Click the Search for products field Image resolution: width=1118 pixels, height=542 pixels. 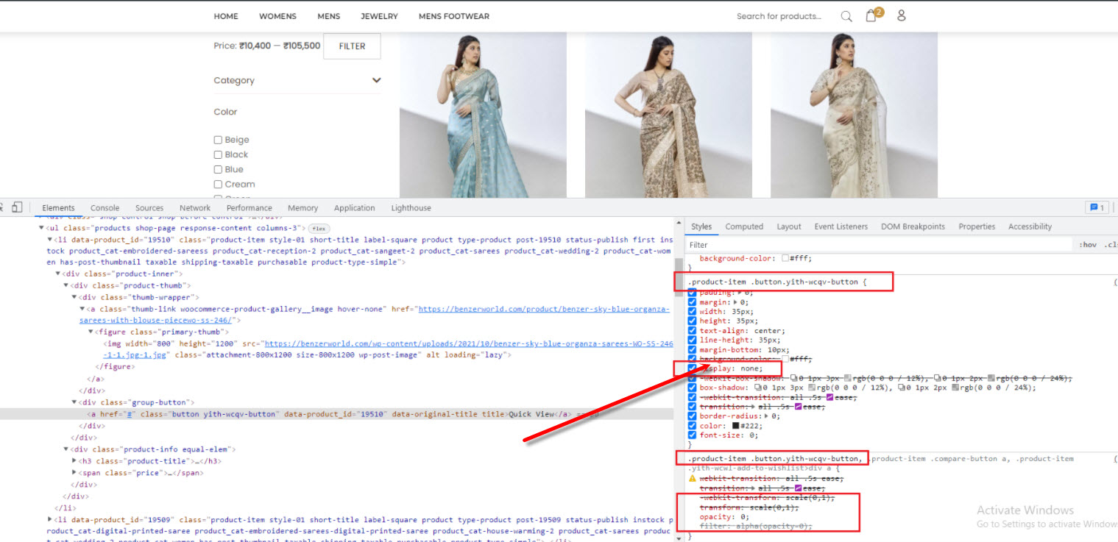(779, 16)
